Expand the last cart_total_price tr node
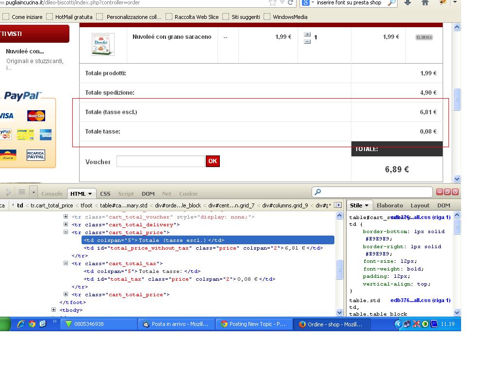The height and width of the screenshot is (373, 497). point(66,294)
